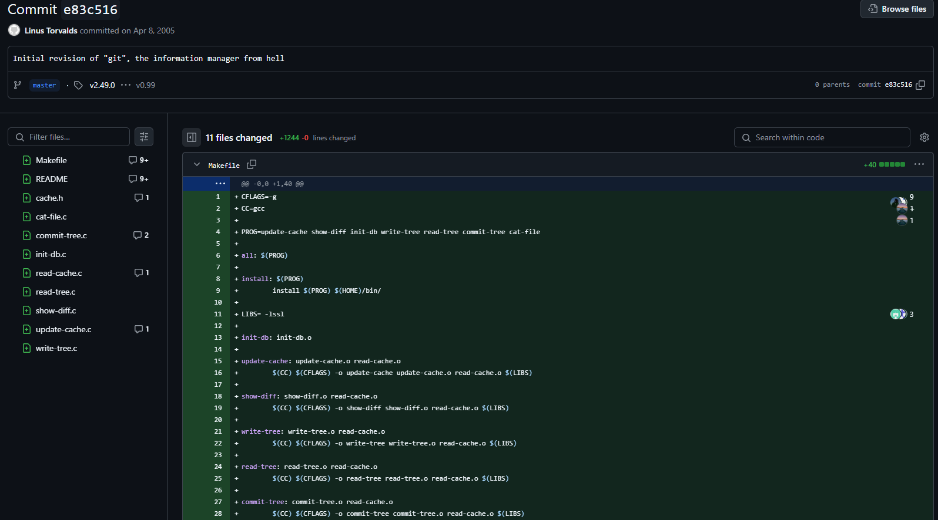Click Makefile filename in diff header
Image resolution: width=938 pixels, height=520 pixels.
click(224, 166)
